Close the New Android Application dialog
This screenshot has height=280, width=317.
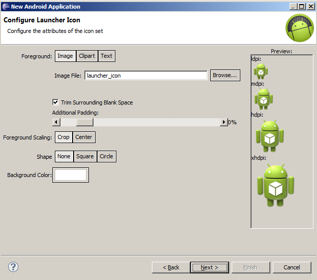(x=311, y=7)
